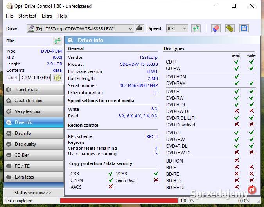Select Create test disc

34,101
